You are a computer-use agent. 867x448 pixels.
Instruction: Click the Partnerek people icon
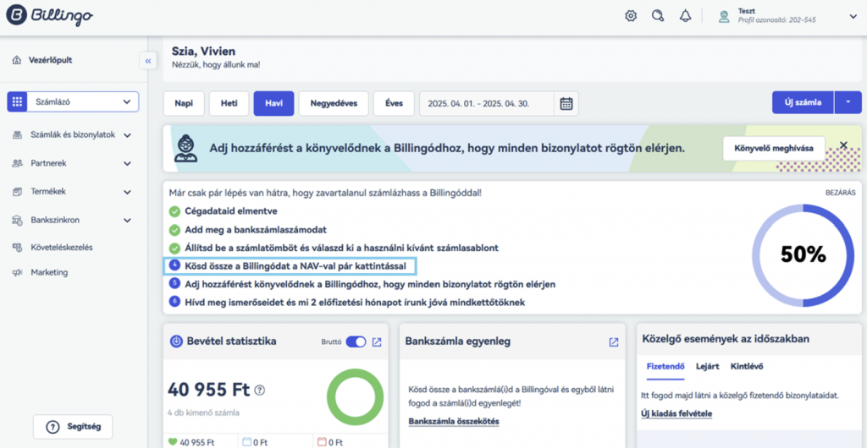(17, 163)
